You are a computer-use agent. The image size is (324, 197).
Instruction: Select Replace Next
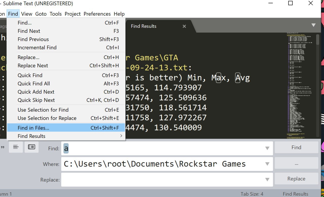(66, 66)
